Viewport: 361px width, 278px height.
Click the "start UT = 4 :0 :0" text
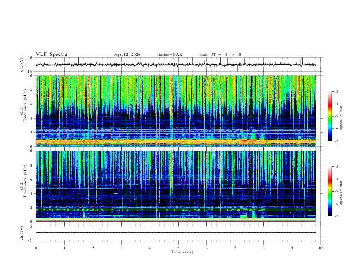click(220, 55)
